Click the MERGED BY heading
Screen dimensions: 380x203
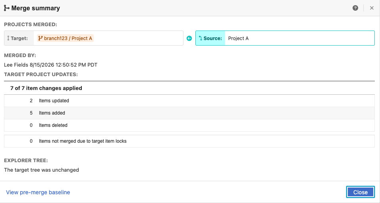tap(20, 56)
